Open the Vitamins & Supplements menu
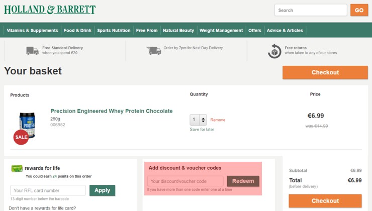 32,30
